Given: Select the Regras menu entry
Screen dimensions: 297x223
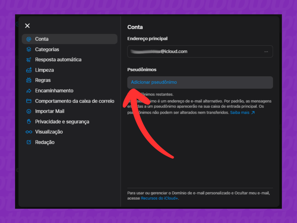Looking at the screenshot, I should pyautogui.click(x=43, y=80).
